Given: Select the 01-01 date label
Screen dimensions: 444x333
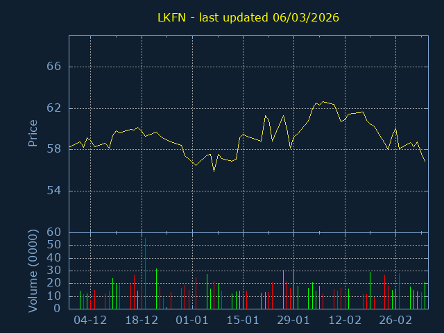Looking at the screenshot, I should 192,321.
